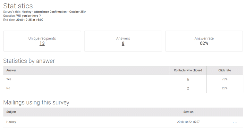
Task: Click the Subject column header
Action: click(11, 112)
